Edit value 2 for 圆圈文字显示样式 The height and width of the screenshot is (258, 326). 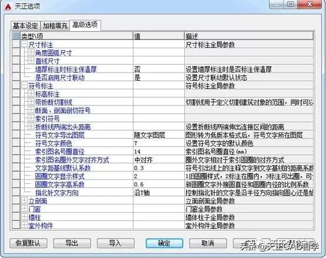[159, 176]
